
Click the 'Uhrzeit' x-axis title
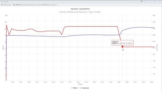coord(80,84)
